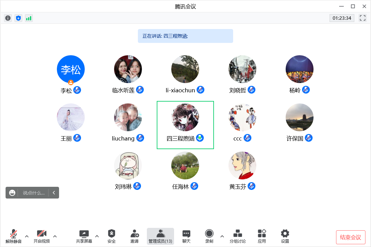Image resolution: width=371 pixels, height=247 pixels.
Task: Expand audio options arrow next to 解除静音
Action: pyautogui.click(x=27, y=237)
